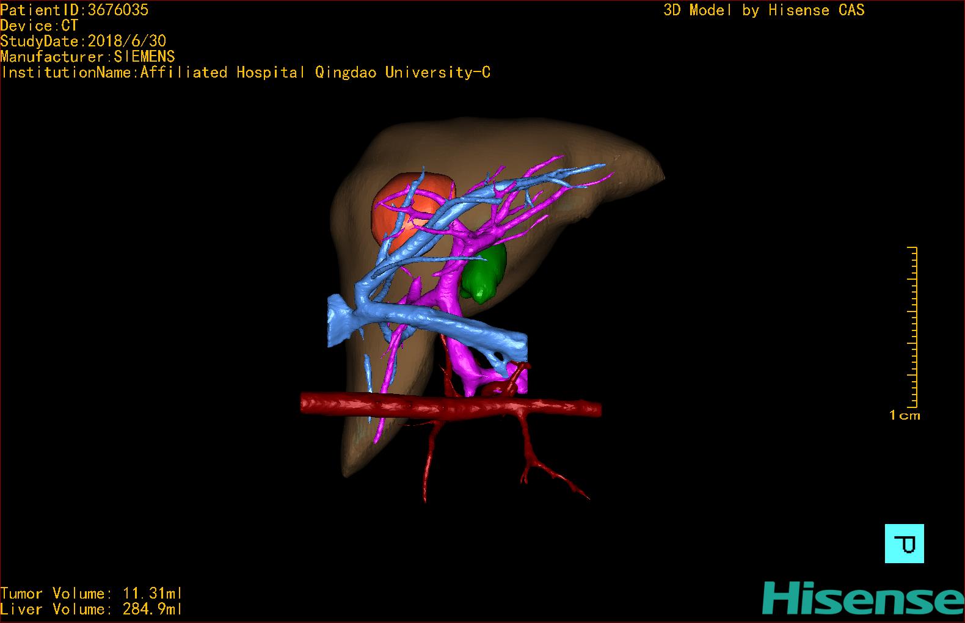Click the Manufacturer:SIEMENS text
The height and width of the screenshot is (623, 965).
pyautogui.click(x=87, y=57)
